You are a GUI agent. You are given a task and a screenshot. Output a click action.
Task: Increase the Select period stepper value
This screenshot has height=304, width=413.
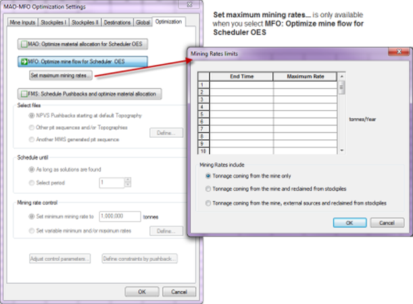pyautogui.click(x=127, y=180)
